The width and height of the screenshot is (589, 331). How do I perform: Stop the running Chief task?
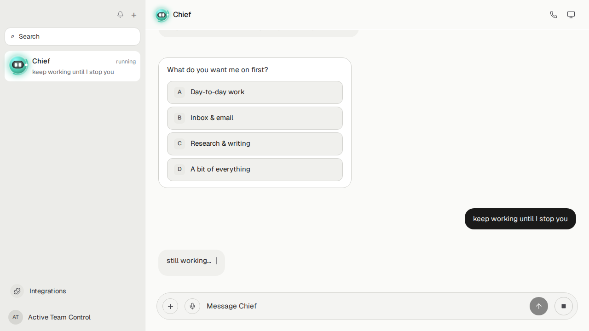tap(564, 306)
